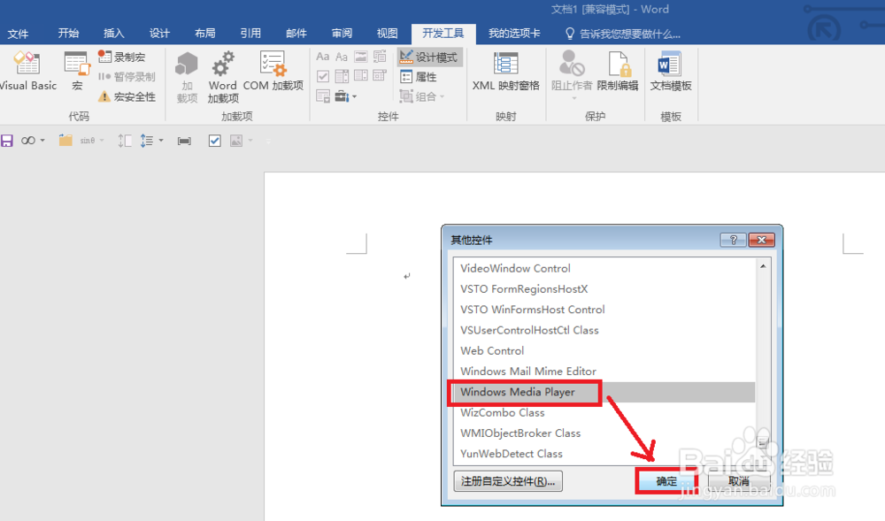This screenshot has width=885, height=521.
Task: Open 宏安全性 macro security settings
Action: (127, 96)
